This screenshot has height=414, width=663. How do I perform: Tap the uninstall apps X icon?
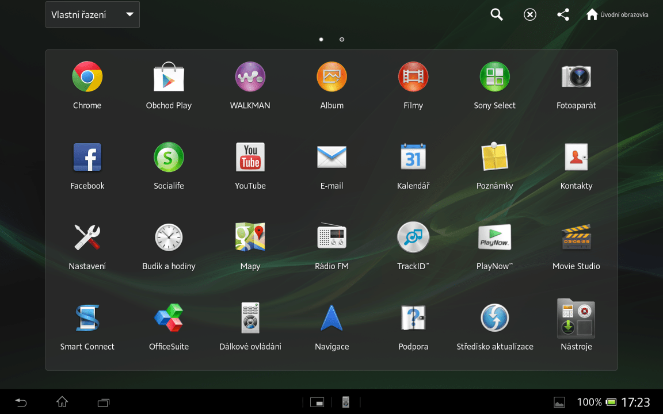[530, 15]
